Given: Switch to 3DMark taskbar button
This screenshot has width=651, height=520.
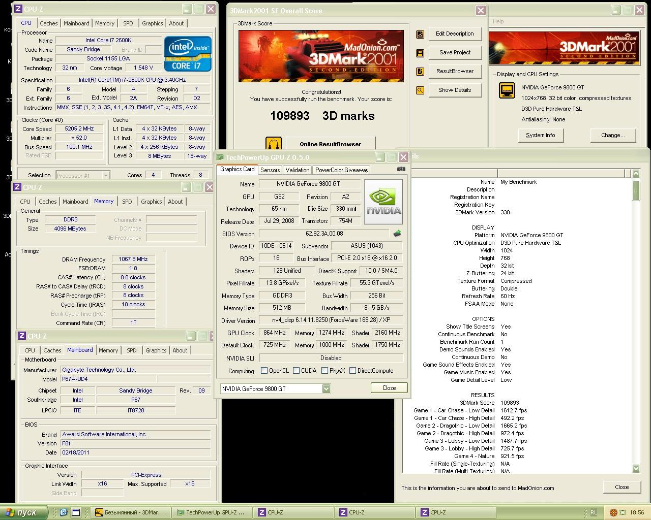Looking at the screenshot, I should pos(130,513).
